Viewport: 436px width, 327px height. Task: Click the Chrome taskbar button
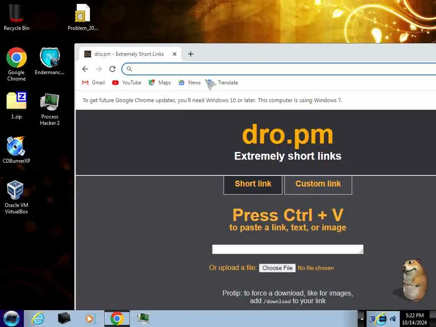(x=117, y=318)
